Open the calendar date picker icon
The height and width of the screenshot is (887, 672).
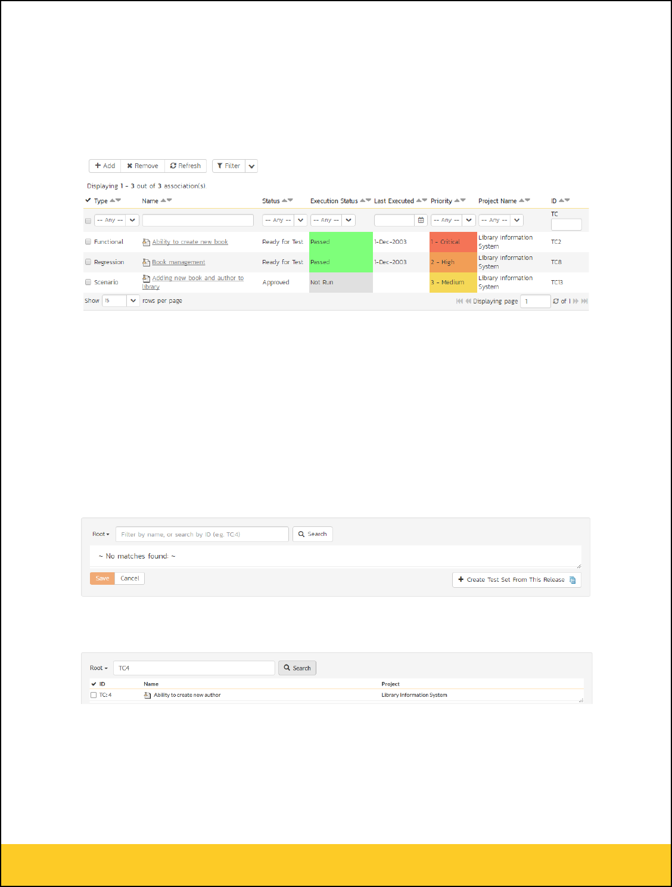(x=421, y=220)
